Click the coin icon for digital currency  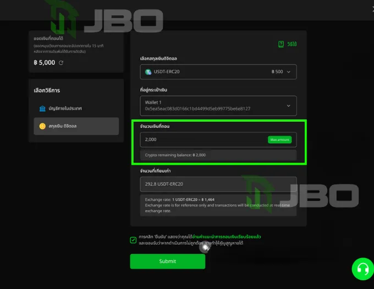tap(42, 126)
